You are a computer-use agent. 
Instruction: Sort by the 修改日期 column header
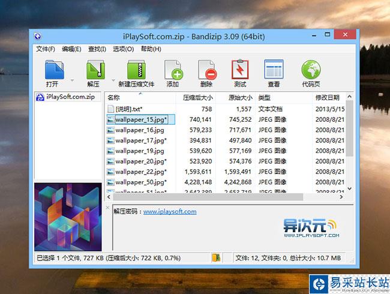(329, 98)
